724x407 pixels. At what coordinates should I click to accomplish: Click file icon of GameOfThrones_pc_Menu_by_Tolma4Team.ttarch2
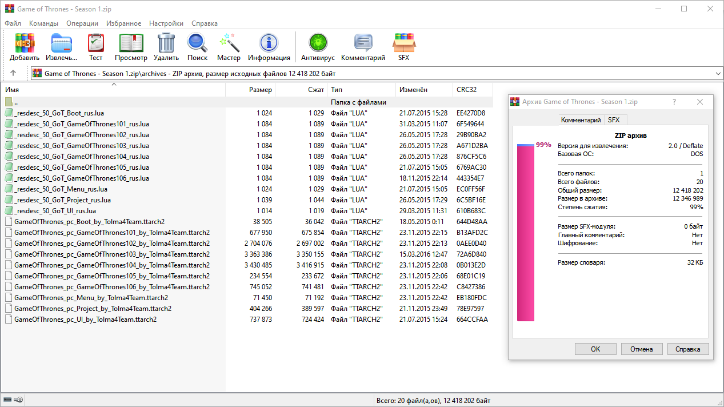click(x=9, y=298)
